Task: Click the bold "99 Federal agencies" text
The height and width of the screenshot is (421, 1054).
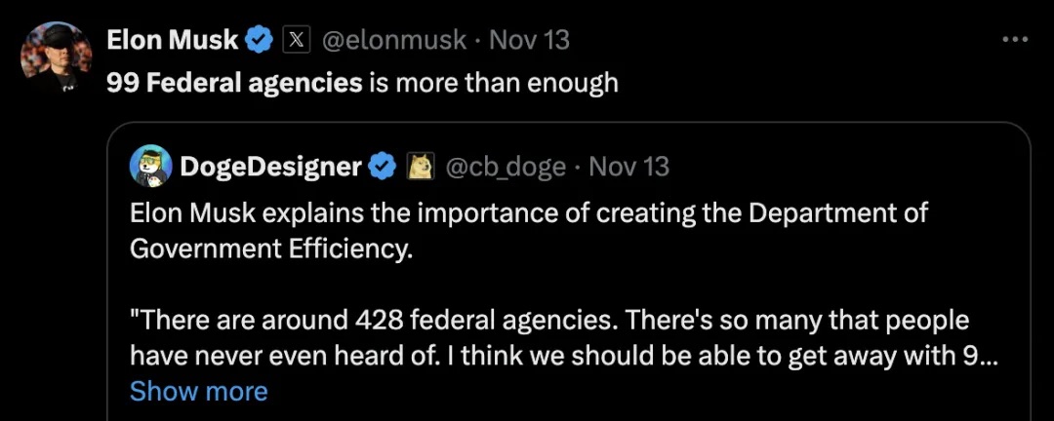Action: pos(234,82)
